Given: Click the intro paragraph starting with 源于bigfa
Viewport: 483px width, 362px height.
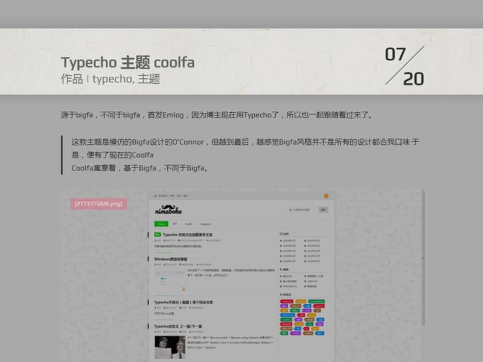Looking at the screenshot, I should pyautogui.click(x=217, y=115).
